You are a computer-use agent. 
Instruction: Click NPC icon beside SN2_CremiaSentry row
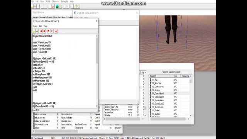[x=151, y=86]
